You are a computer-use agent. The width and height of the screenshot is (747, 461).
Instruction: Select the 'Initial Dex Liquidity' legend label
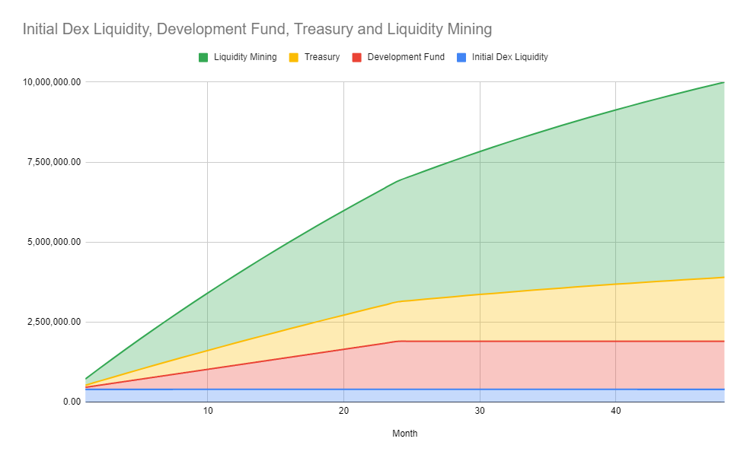tap(509, 57)
